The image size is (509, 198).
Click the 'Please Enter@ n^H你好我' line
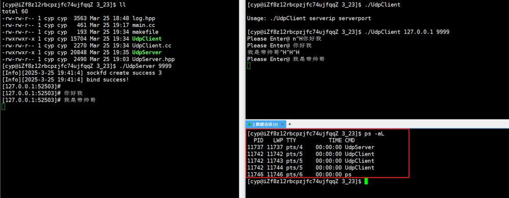(x=285, y=39)
